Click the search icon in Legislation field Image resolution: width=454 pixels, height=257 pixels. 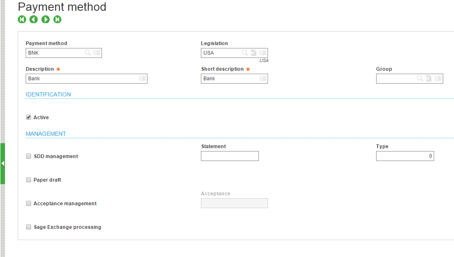point(245,53)
